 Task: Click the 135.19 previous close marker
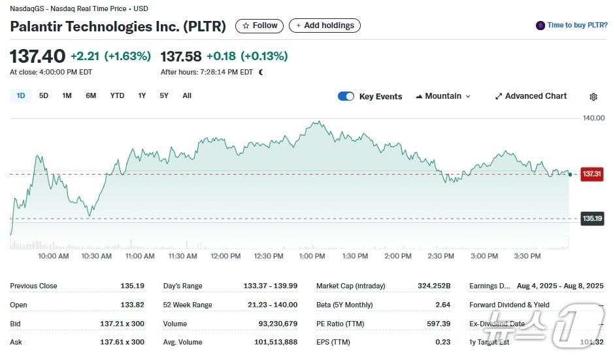591,218
